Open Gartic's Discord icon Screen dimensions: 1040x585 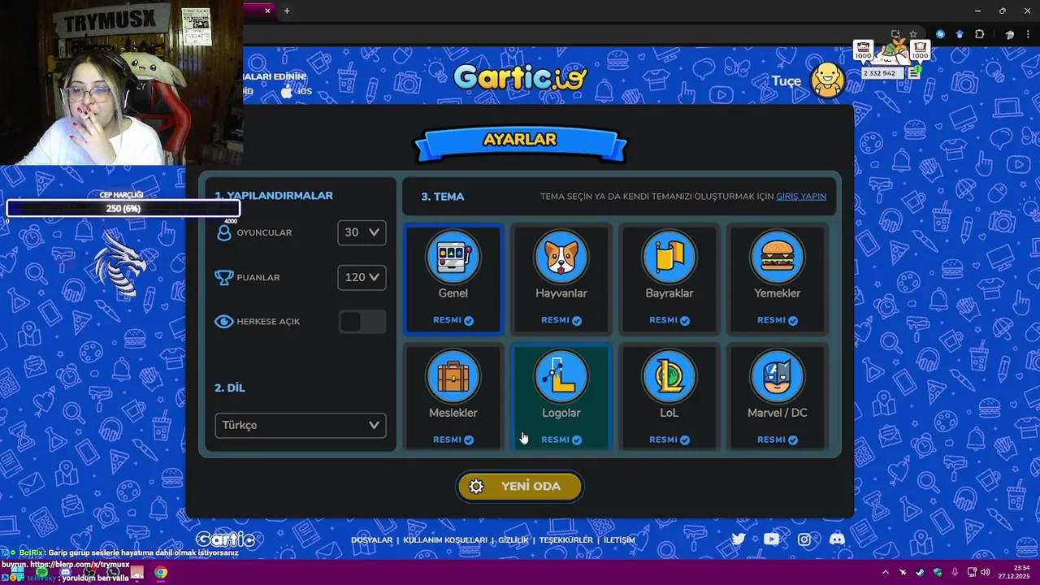tap(837, 539)
